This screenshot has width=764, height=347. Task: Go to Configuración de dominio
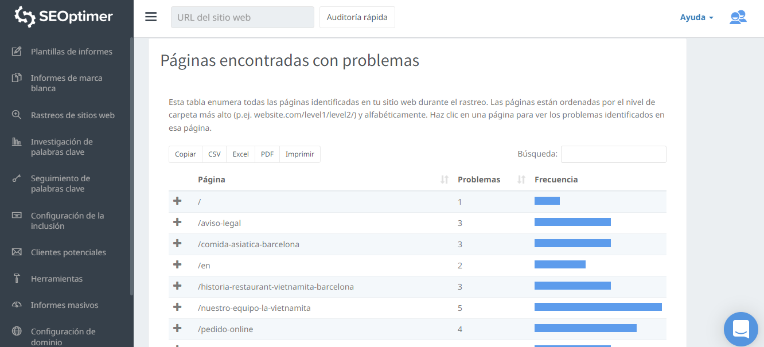pyautogui.click(x=63, y=336)
